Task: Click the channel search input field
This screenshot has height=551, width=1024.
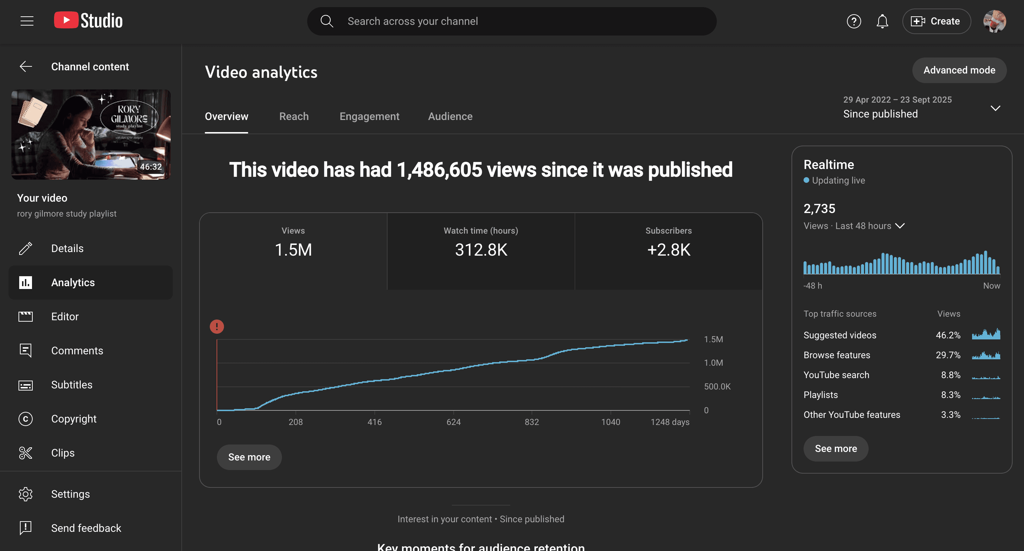Action: pyautogui.click(x=511, y=21)
